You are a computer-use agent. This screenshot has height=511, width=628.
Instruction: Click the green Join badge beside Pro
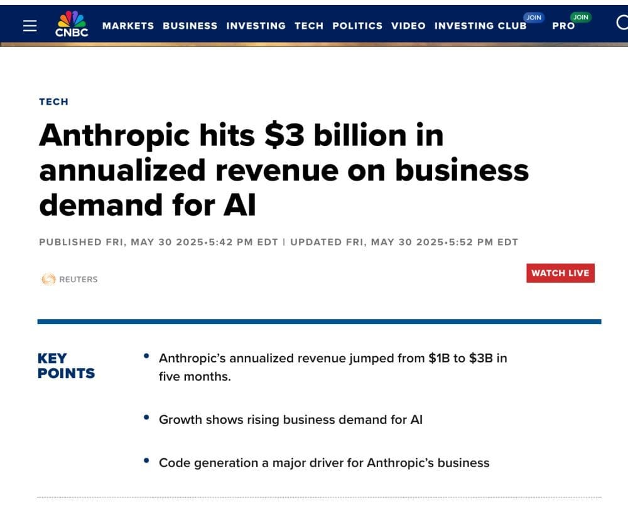tap(580, 17)
